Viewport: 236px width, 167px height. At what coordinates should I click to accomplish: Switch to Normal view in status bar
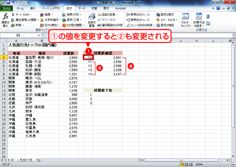pyautogui.click(x=182, y=164)
